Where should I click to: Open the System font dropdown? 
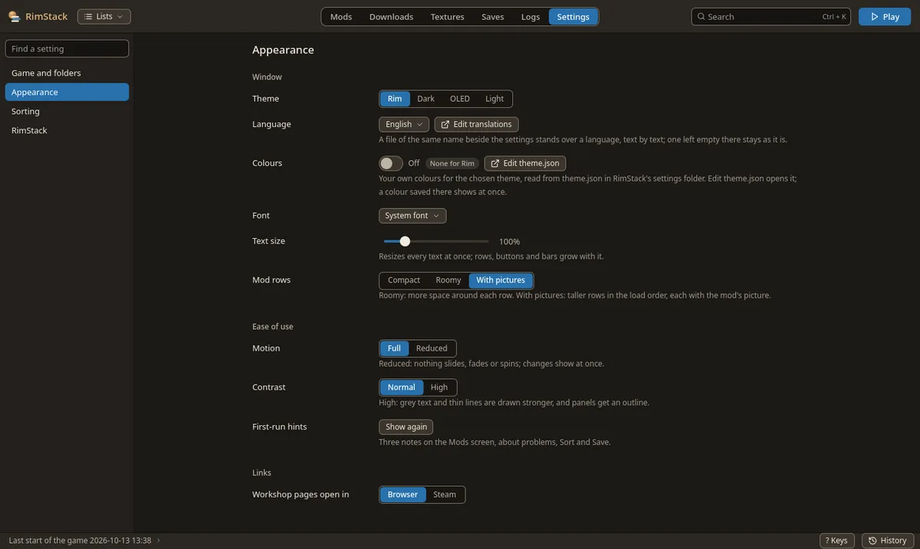coord(412,216)
